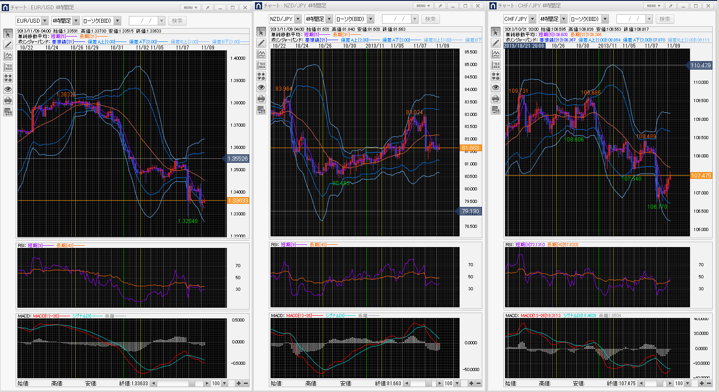Screen dimensions: 719x392
Task: Open technical indicator icon in CHF/JPY chart
Action: (x=496, y=54)
